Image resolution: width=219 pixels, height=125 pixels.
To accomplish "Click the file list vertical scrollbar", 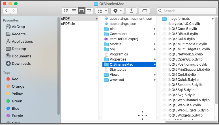I will (x=216, y=61).
